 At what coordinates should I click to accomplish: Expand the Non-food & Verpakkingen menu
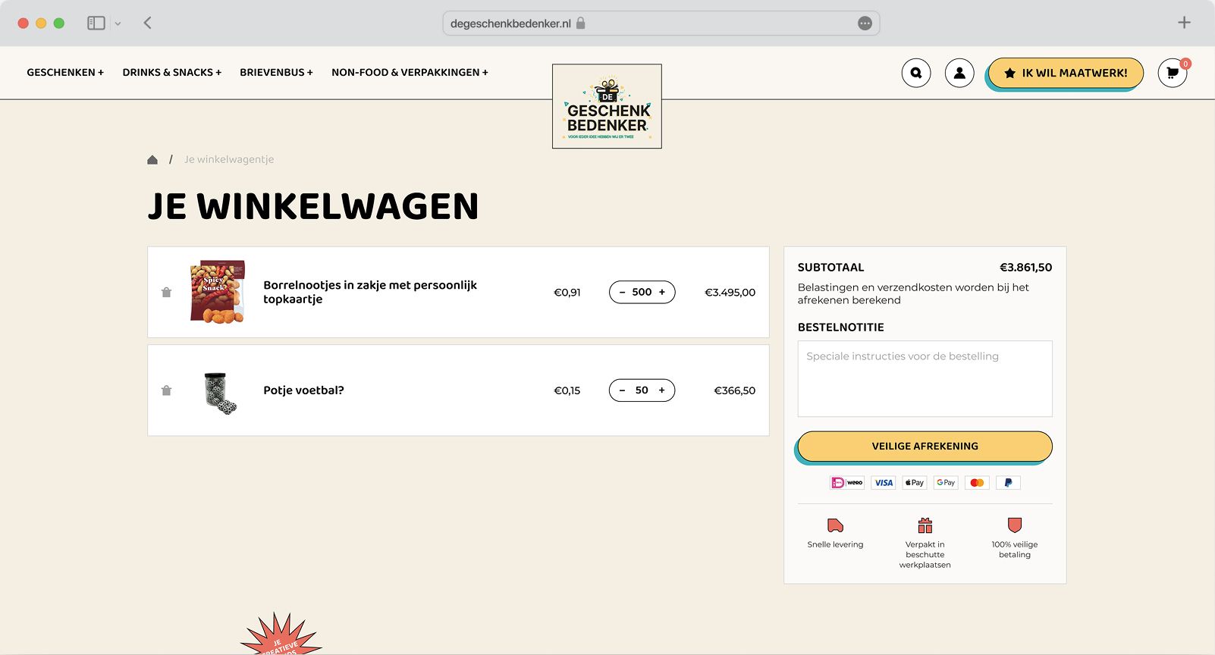pyautogui.click(x=410, y=73)
